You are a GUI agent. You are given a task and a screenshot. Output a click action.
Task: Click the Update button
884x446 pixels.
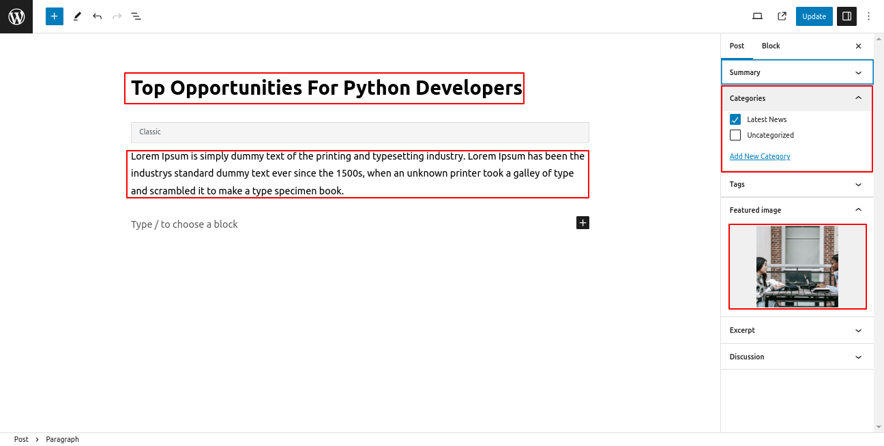click(814, 16)
